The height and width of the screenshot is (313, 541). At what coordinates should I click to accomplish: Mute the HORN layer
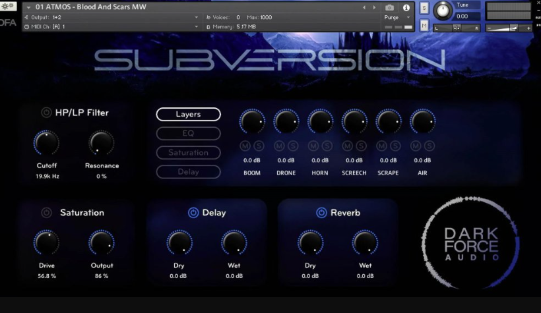(313, 146)
